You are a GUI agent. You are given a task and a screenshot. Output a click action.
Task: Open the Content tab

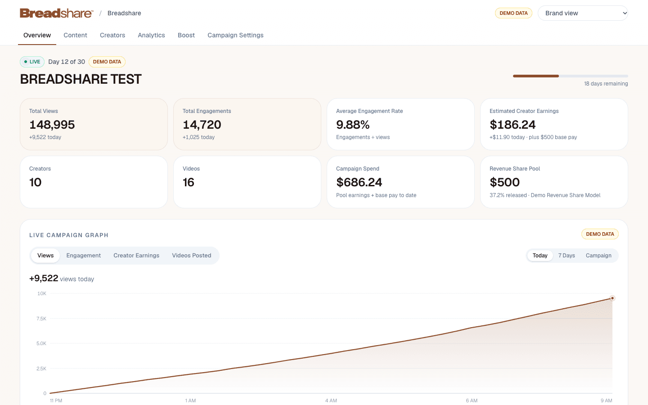coord(75,35)
